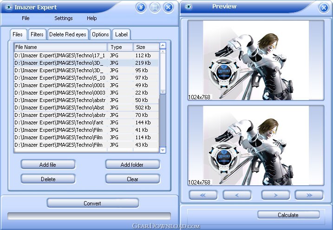Sort by the Type column header
333x230 pixels.
[120, 47]
